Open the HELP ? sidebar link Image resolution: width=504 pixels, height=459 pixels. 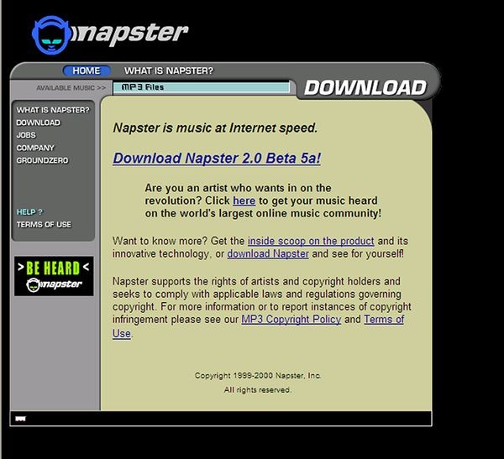coord(29,212)
